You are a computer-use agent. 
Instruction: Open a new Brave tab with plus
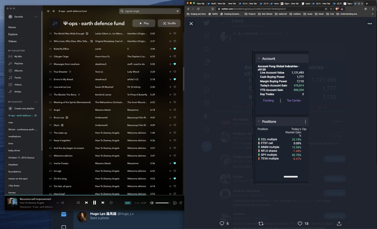tap(367, 3)
